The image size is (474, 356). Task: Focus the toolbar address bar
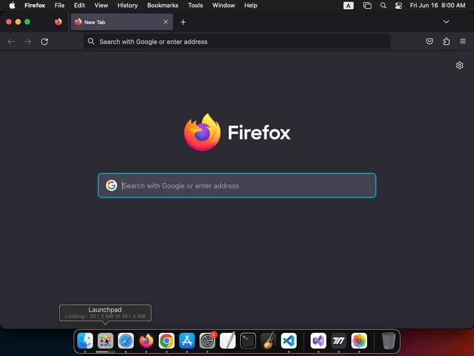237,41
